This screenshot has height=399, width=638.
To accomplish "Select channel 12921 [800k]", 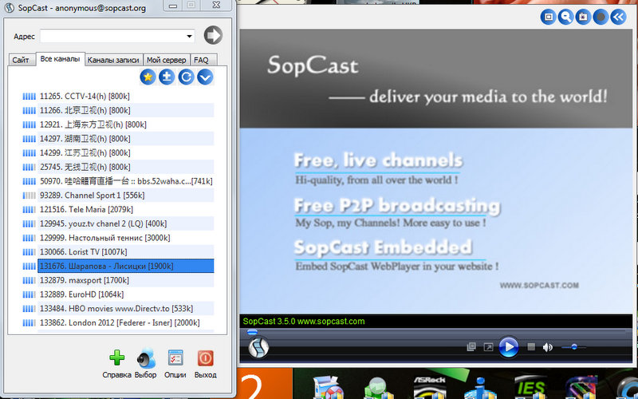I will click(x=126, y=124).
